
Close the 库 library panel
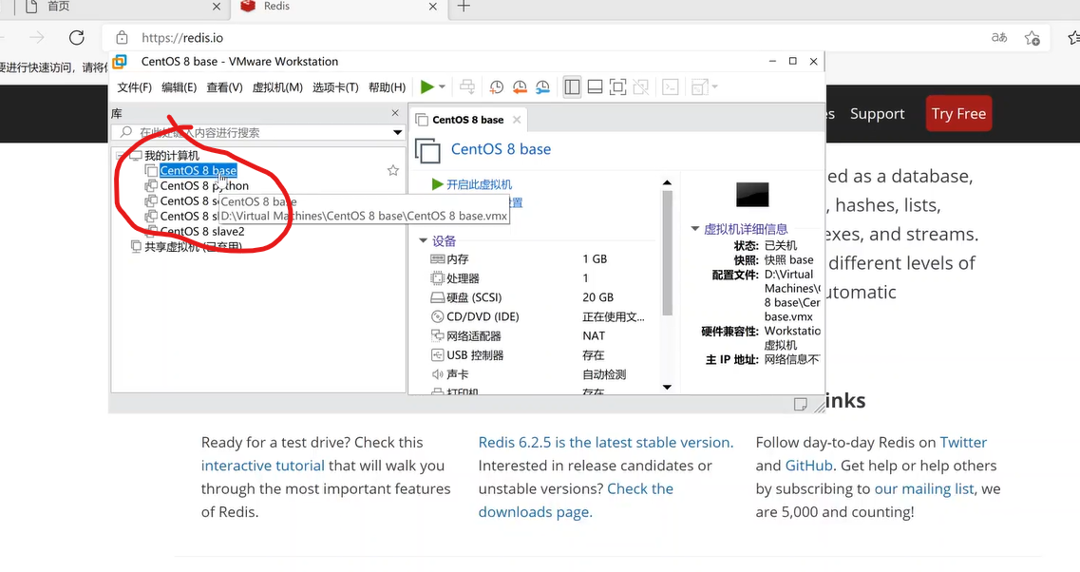(x=394, y=113)
